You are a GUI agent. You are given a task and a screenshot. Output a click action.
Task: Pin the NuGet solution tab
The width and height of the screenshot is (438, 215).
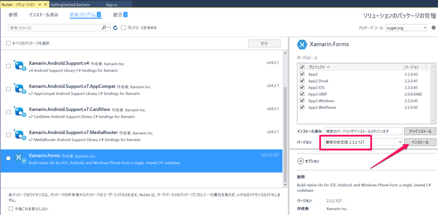[x=40, y=5]
